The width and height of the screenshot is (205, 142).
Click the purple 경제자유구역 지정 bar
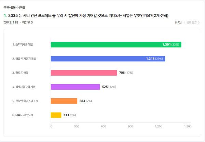75,87
